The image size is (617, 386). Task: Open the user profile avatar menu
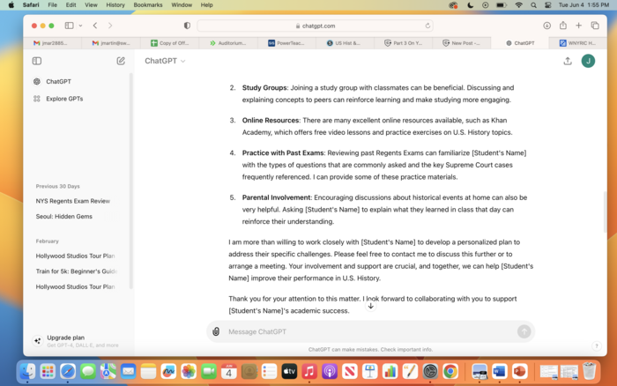pyautogui.click(x=588, y=61)
